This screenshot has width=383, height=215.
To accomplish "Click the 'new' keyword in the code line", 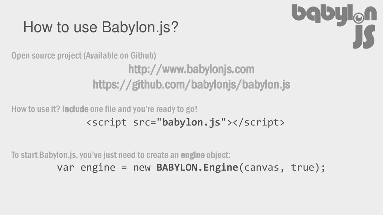I will click(142, 168).
